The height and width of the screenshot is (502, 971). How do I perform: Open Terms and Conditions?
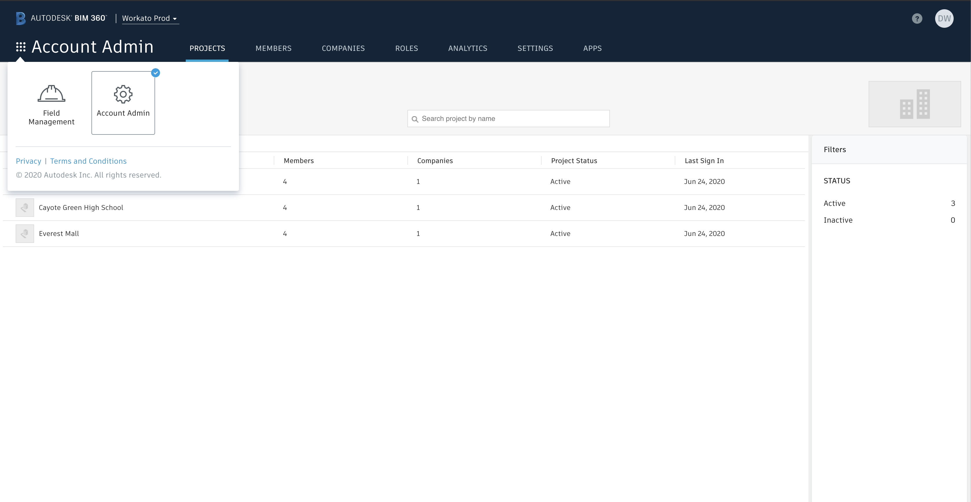[88, 161]
